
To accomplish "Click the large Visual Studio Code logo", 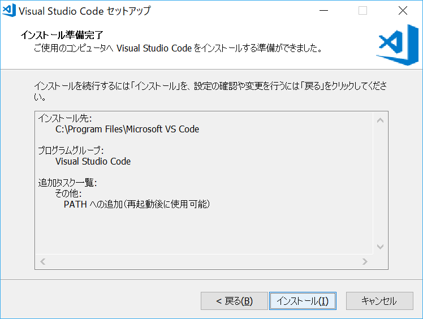I will click(x=398, y=45).
